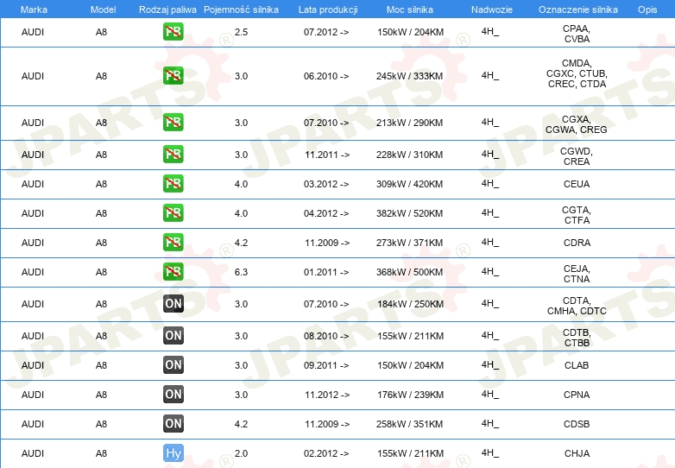
Task: Click the petrol fuel icon for engine CDRA
Action: [x=173, y=243]
